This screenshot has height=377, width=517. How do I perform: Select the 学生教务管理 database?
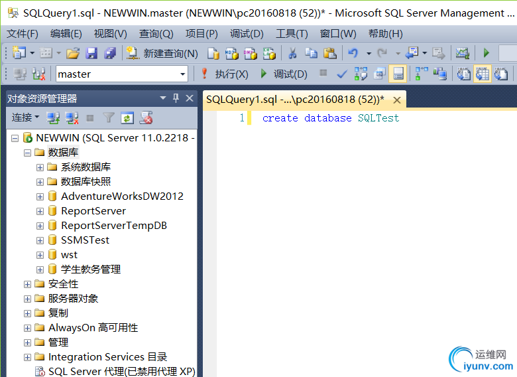coord(91,269)
